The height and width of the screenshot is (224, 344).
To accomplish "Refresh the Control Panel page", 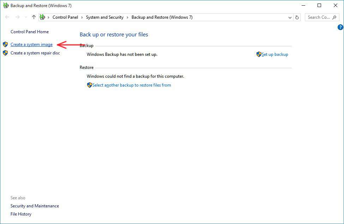I will (297, 17).
